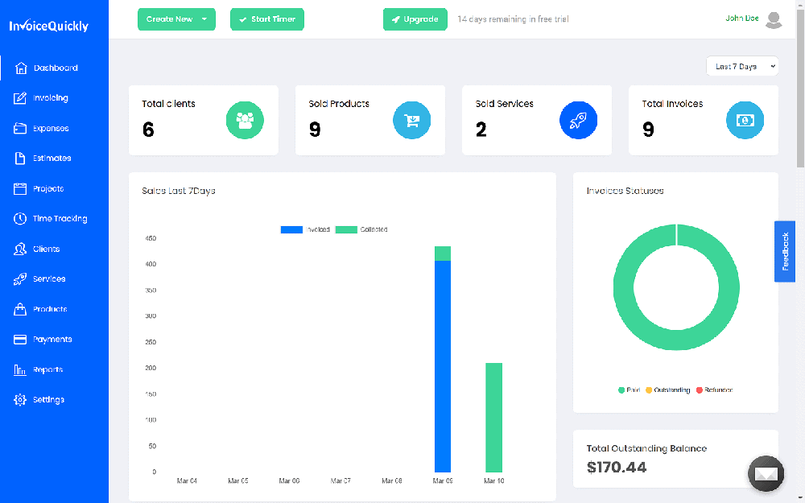This screenshot has width=805, height=503.
Task: Open Payments label in sidebar
Action: pos(52,340)
